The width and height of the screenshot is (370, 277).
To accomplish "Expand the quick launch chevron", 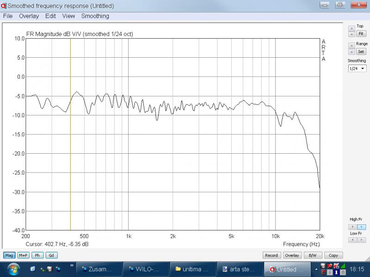I will (72, 265).
